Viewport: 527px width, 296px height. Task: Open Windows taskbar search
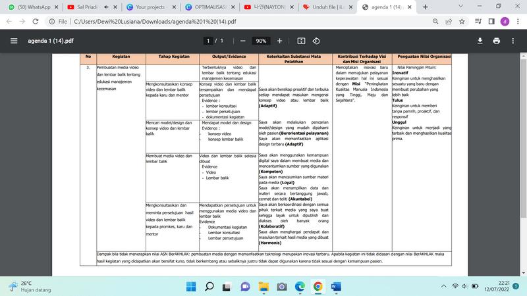tap(209, 287)
